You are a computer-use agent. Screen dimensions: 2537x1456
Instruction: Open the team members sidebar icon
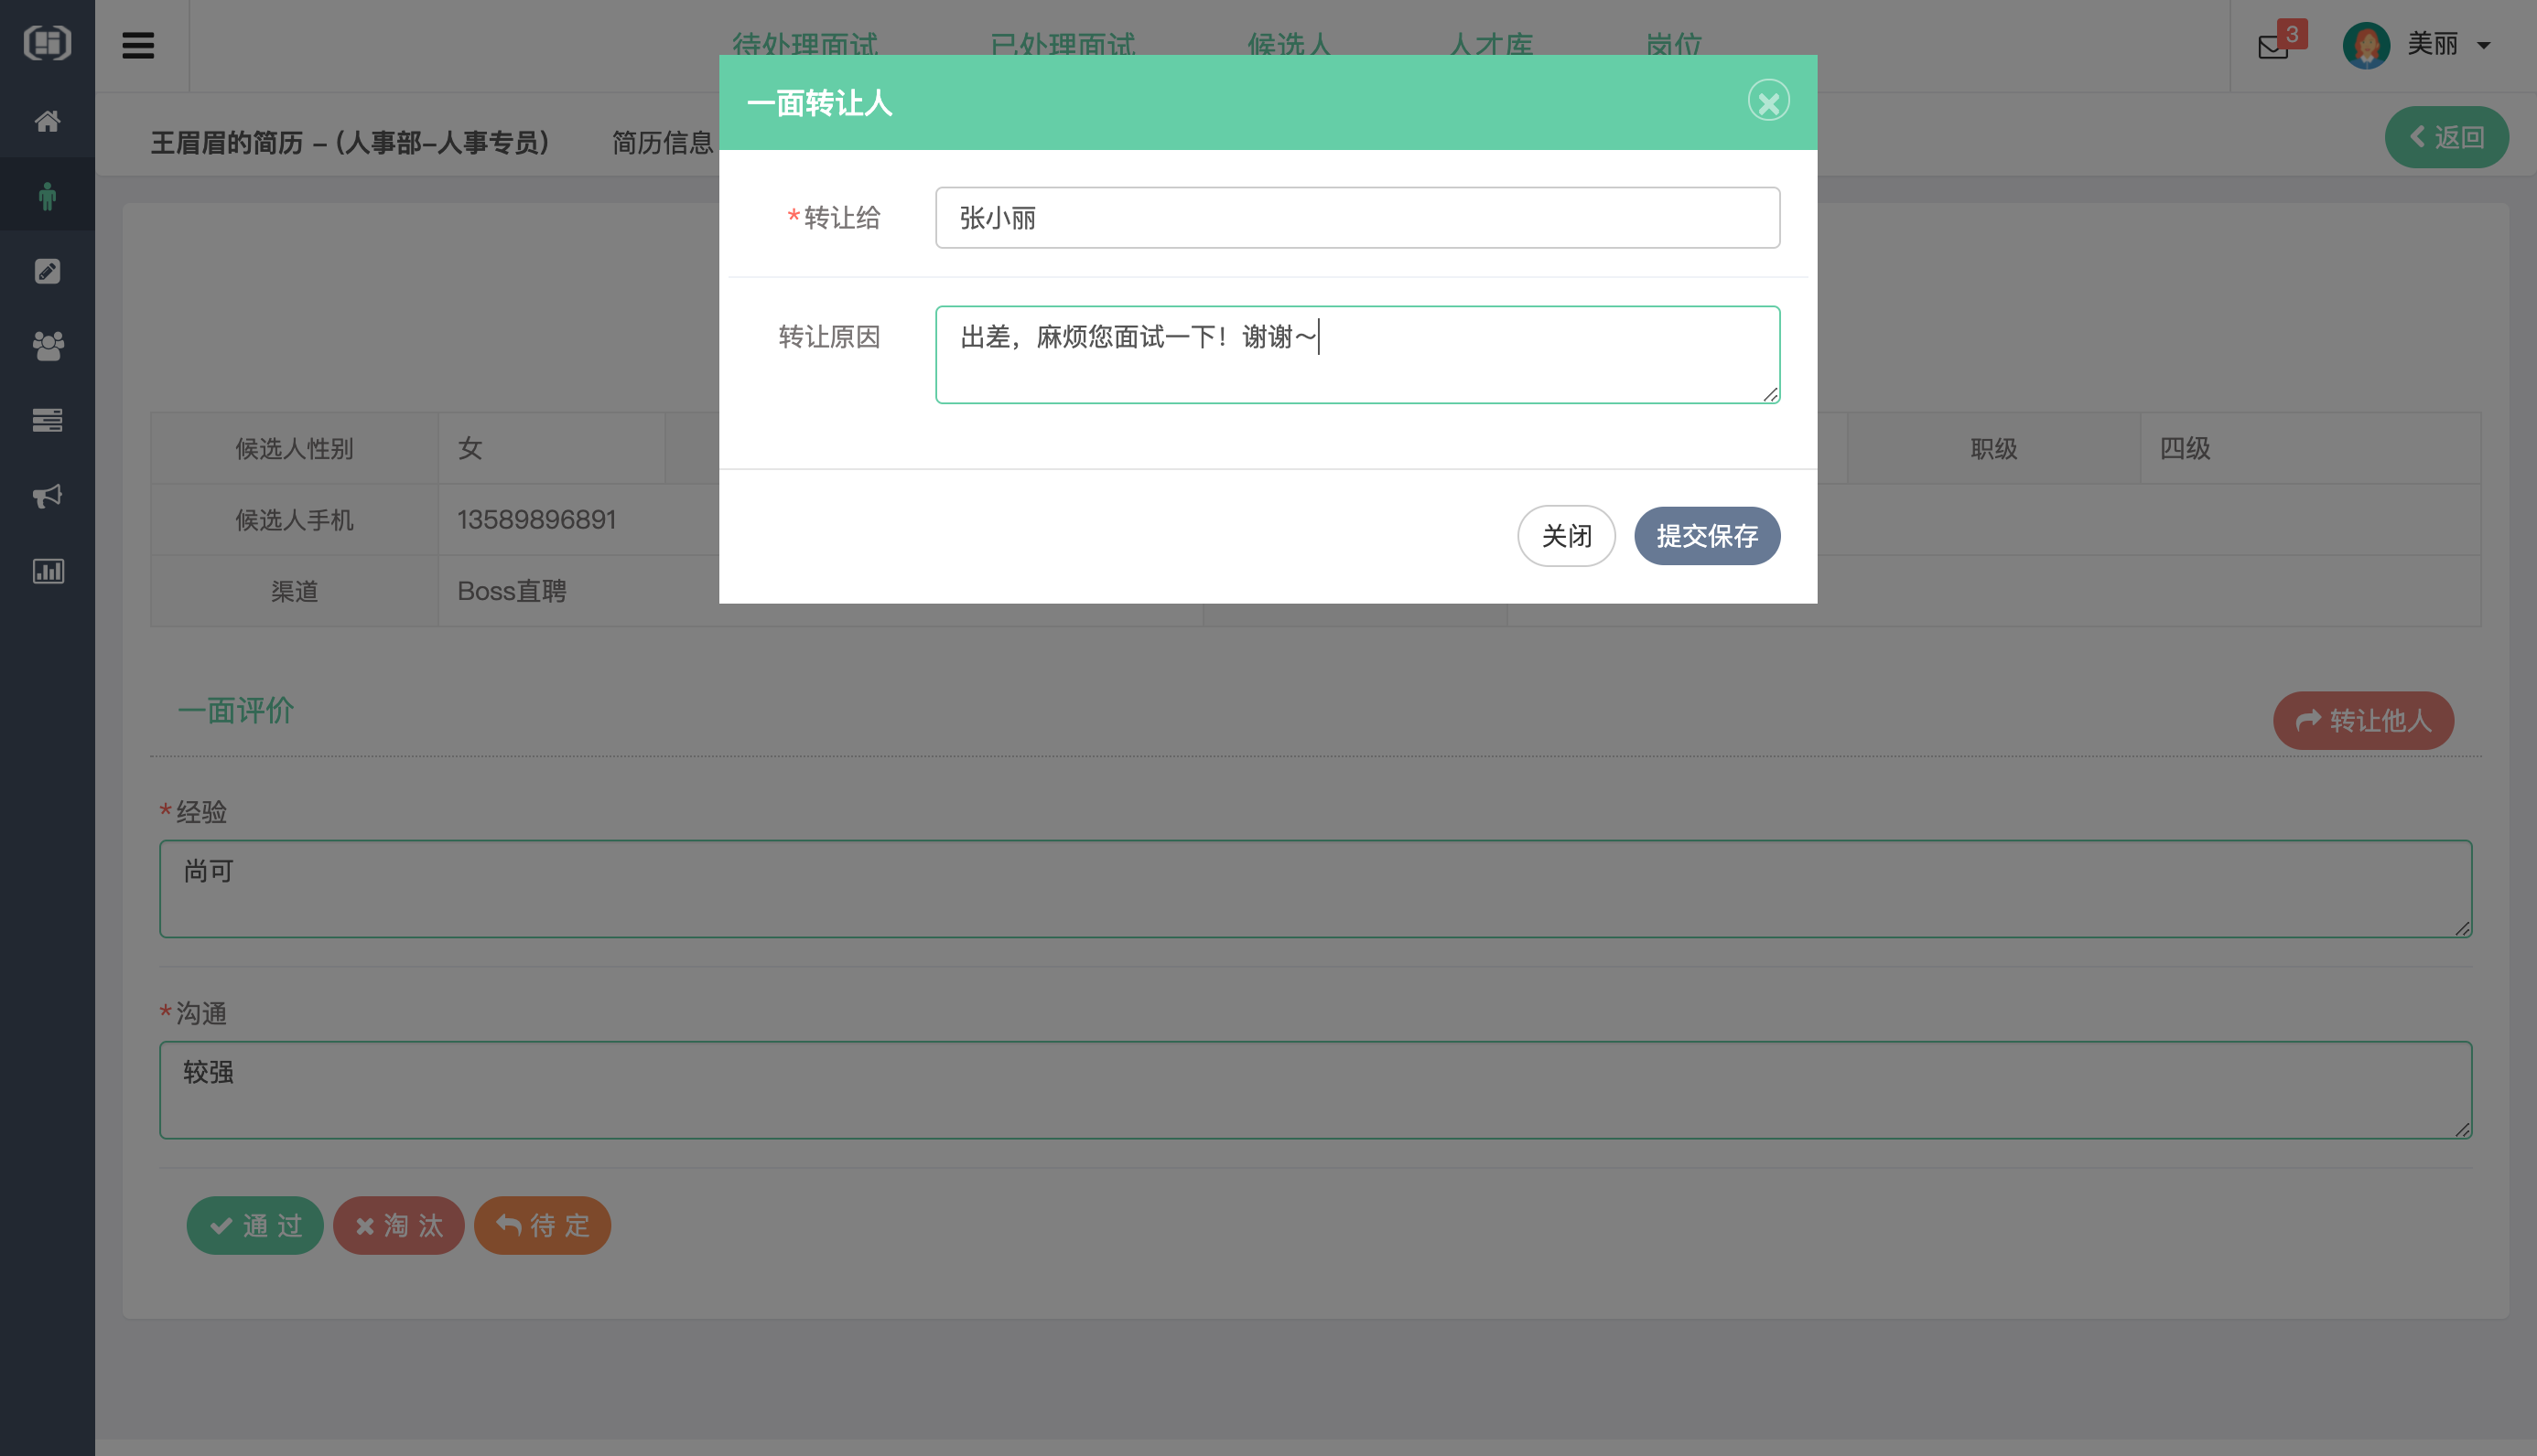point(47,346)
